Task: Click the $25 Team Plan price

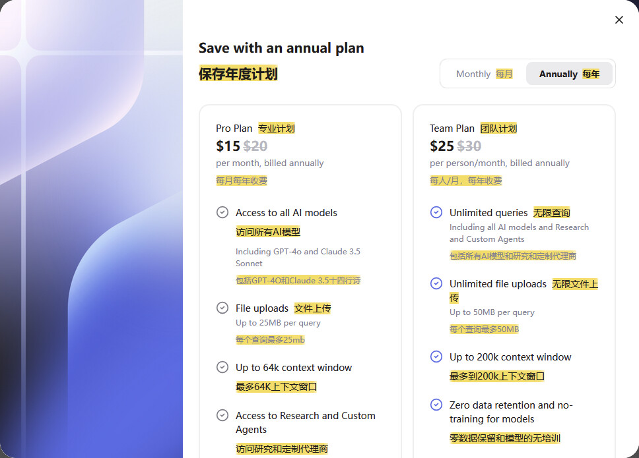Action: (442, 146)
